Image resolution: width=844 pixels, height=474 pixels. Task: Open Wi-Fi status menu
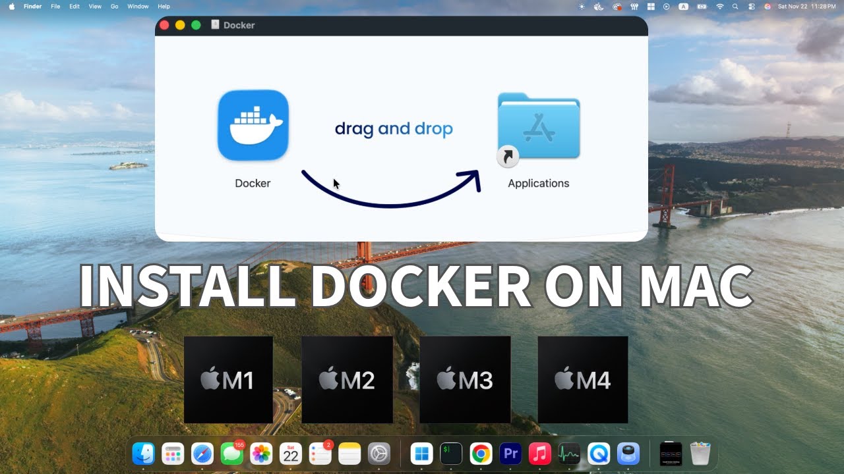point(719,6)
